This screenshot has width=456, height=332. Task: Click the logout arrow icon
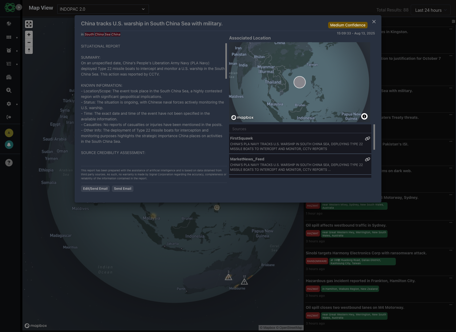pos(9,117)
